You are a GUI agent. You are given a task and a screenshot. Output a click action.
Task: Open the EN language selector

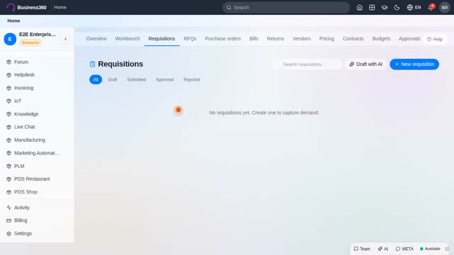414,8
